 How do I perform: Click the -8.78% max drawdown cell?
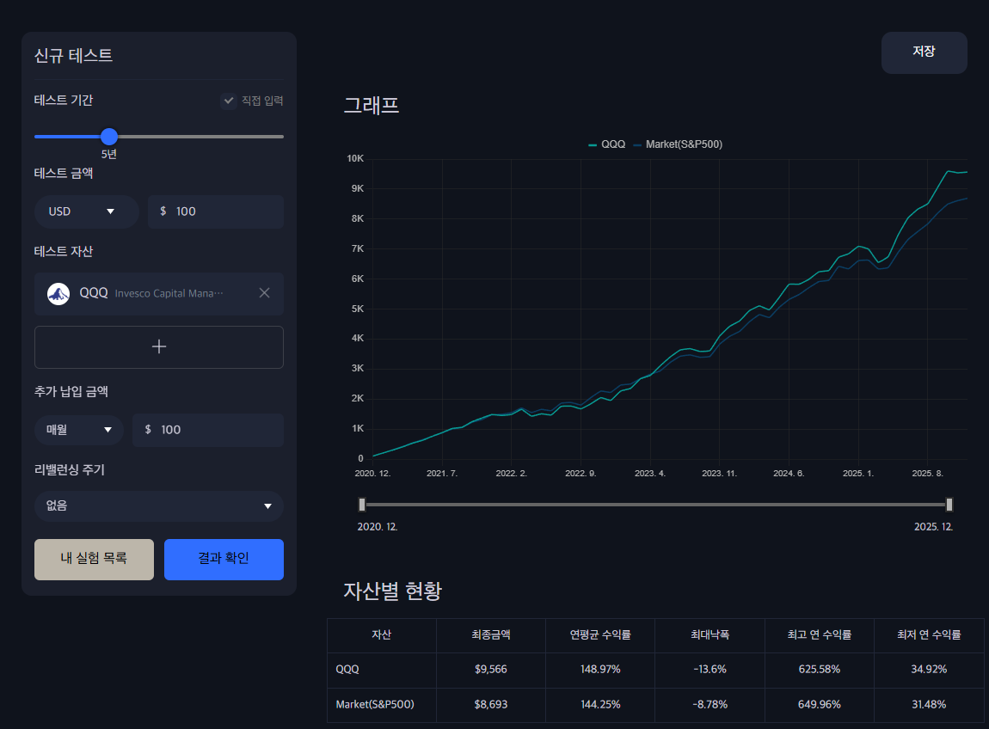tap(709, 704)
